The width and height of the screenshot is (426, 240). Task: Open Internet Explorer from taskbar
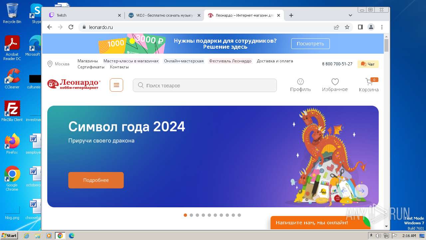[27, 236]
